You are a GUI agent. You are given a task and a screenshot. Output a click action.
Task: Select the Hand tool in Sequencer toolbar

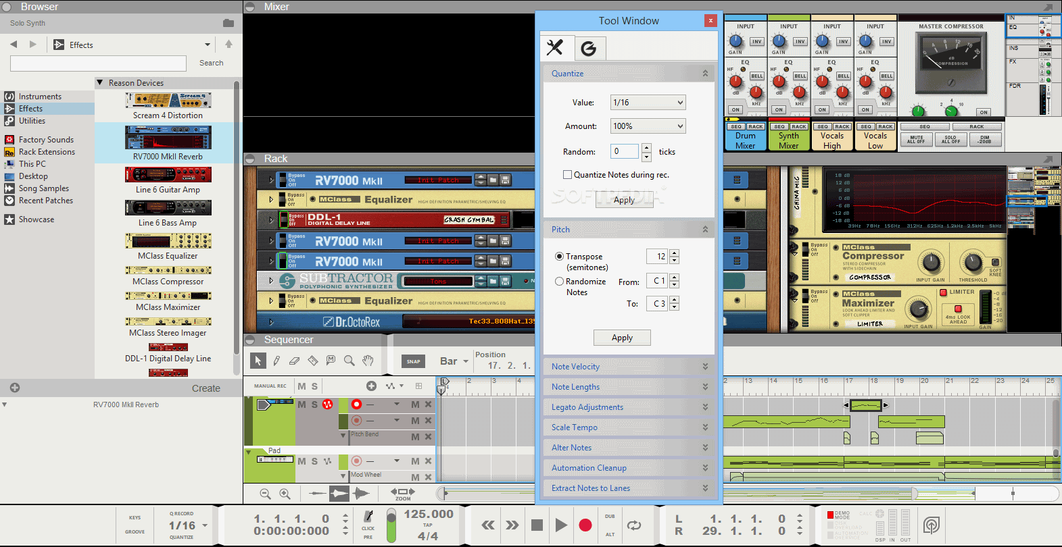[368, 361]
